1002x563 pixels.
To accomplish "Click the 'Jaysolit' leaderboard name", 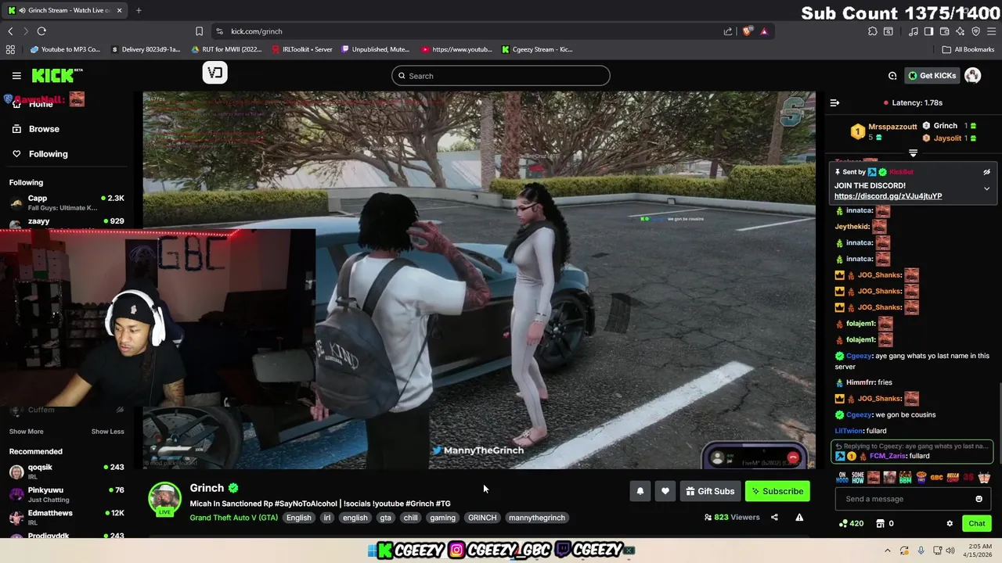I will point(947,138).
